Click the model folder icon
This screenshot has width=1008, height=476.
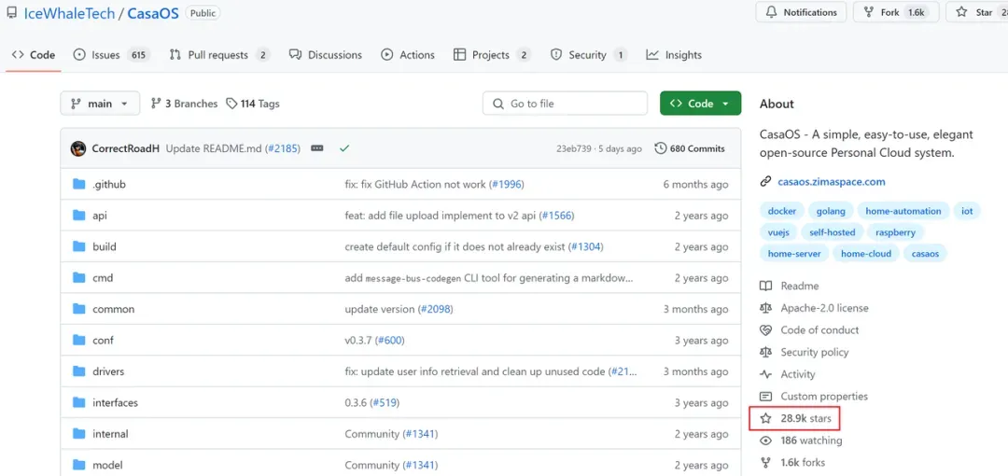79,465
